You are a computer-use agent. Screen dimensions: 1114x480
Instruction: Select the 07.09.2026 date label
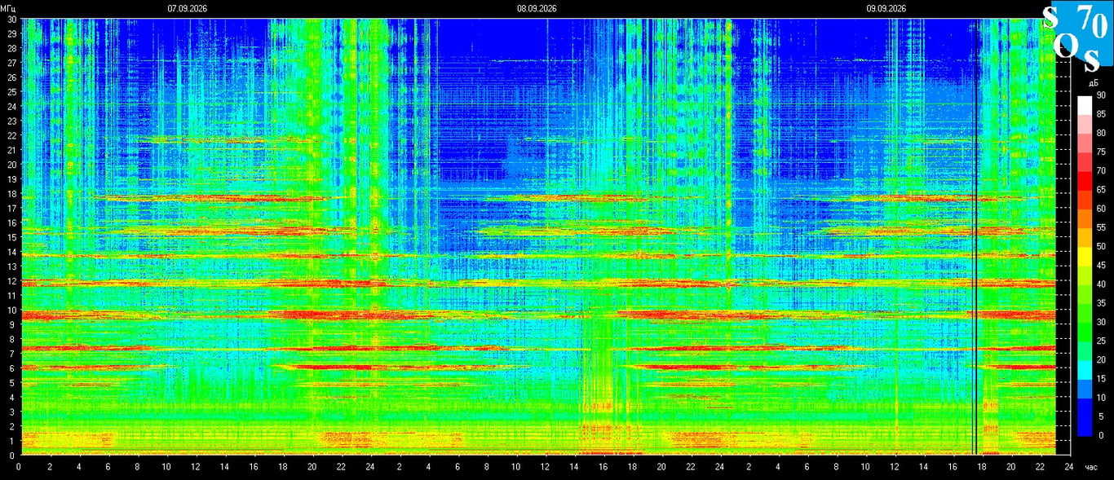(187, 8)
